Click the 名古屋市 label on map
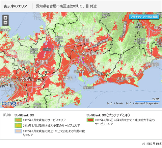Viewport: 162px width, 148px height. (x=90, y=53)
